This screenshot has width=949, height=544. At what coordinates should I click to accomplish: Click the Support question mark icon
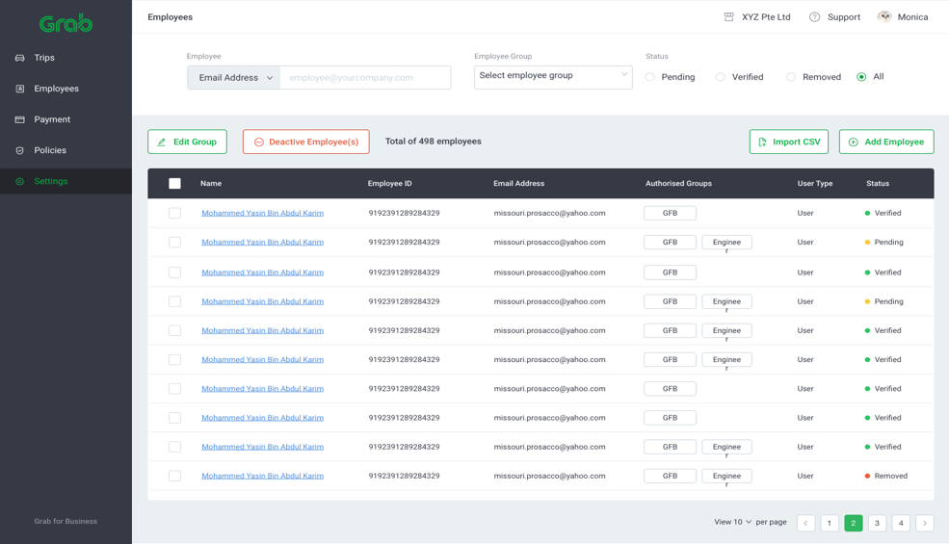point(814,17)
